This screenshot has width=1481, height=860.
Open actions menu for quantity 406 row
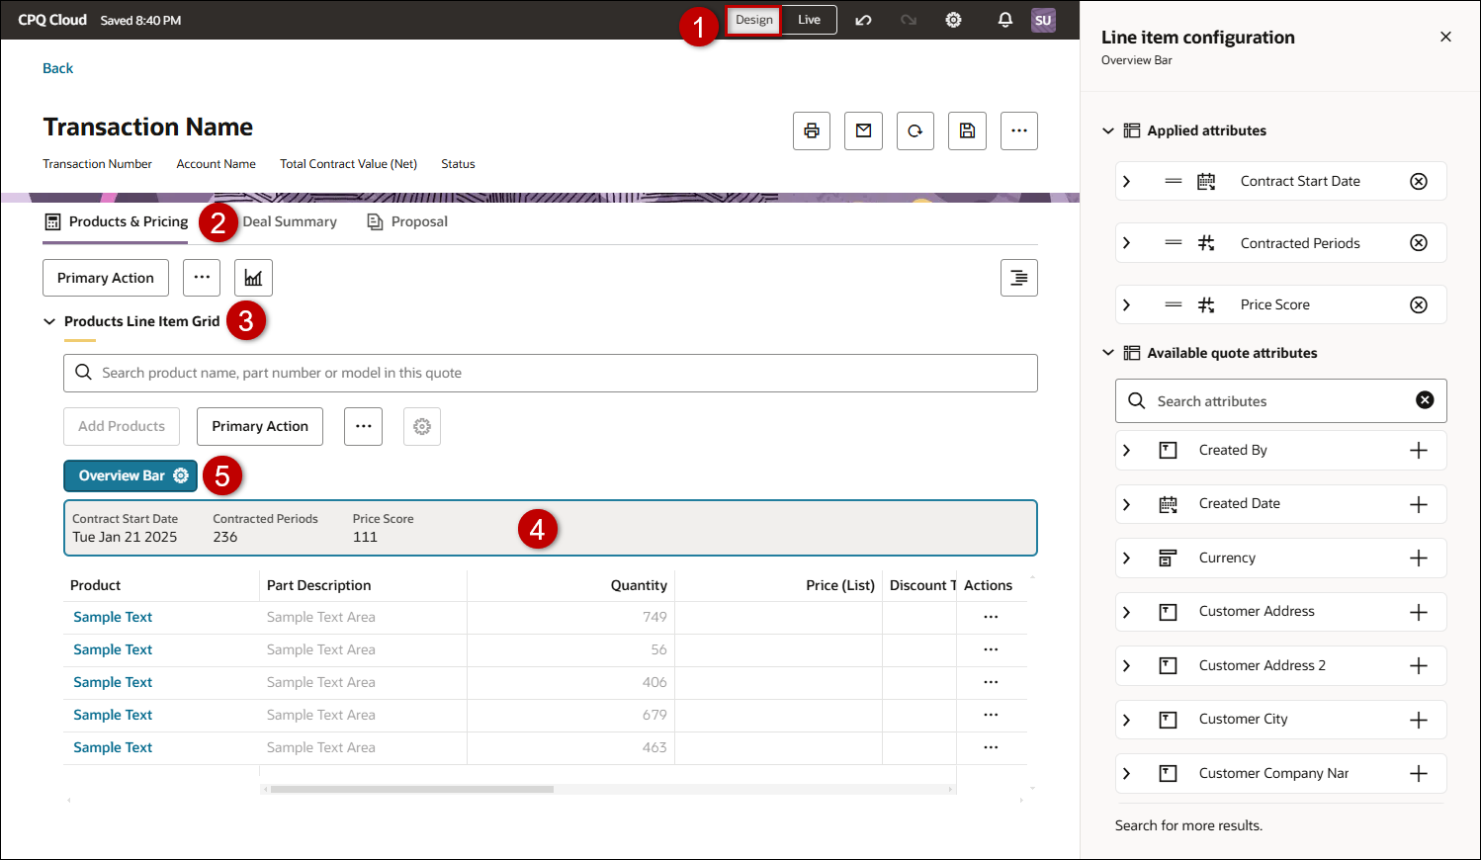(x=991, y=682)
